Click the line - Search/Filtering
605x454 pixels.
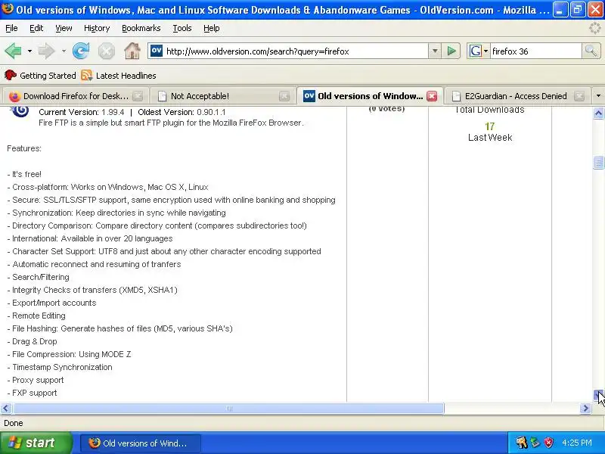click(x=39, y=277)
